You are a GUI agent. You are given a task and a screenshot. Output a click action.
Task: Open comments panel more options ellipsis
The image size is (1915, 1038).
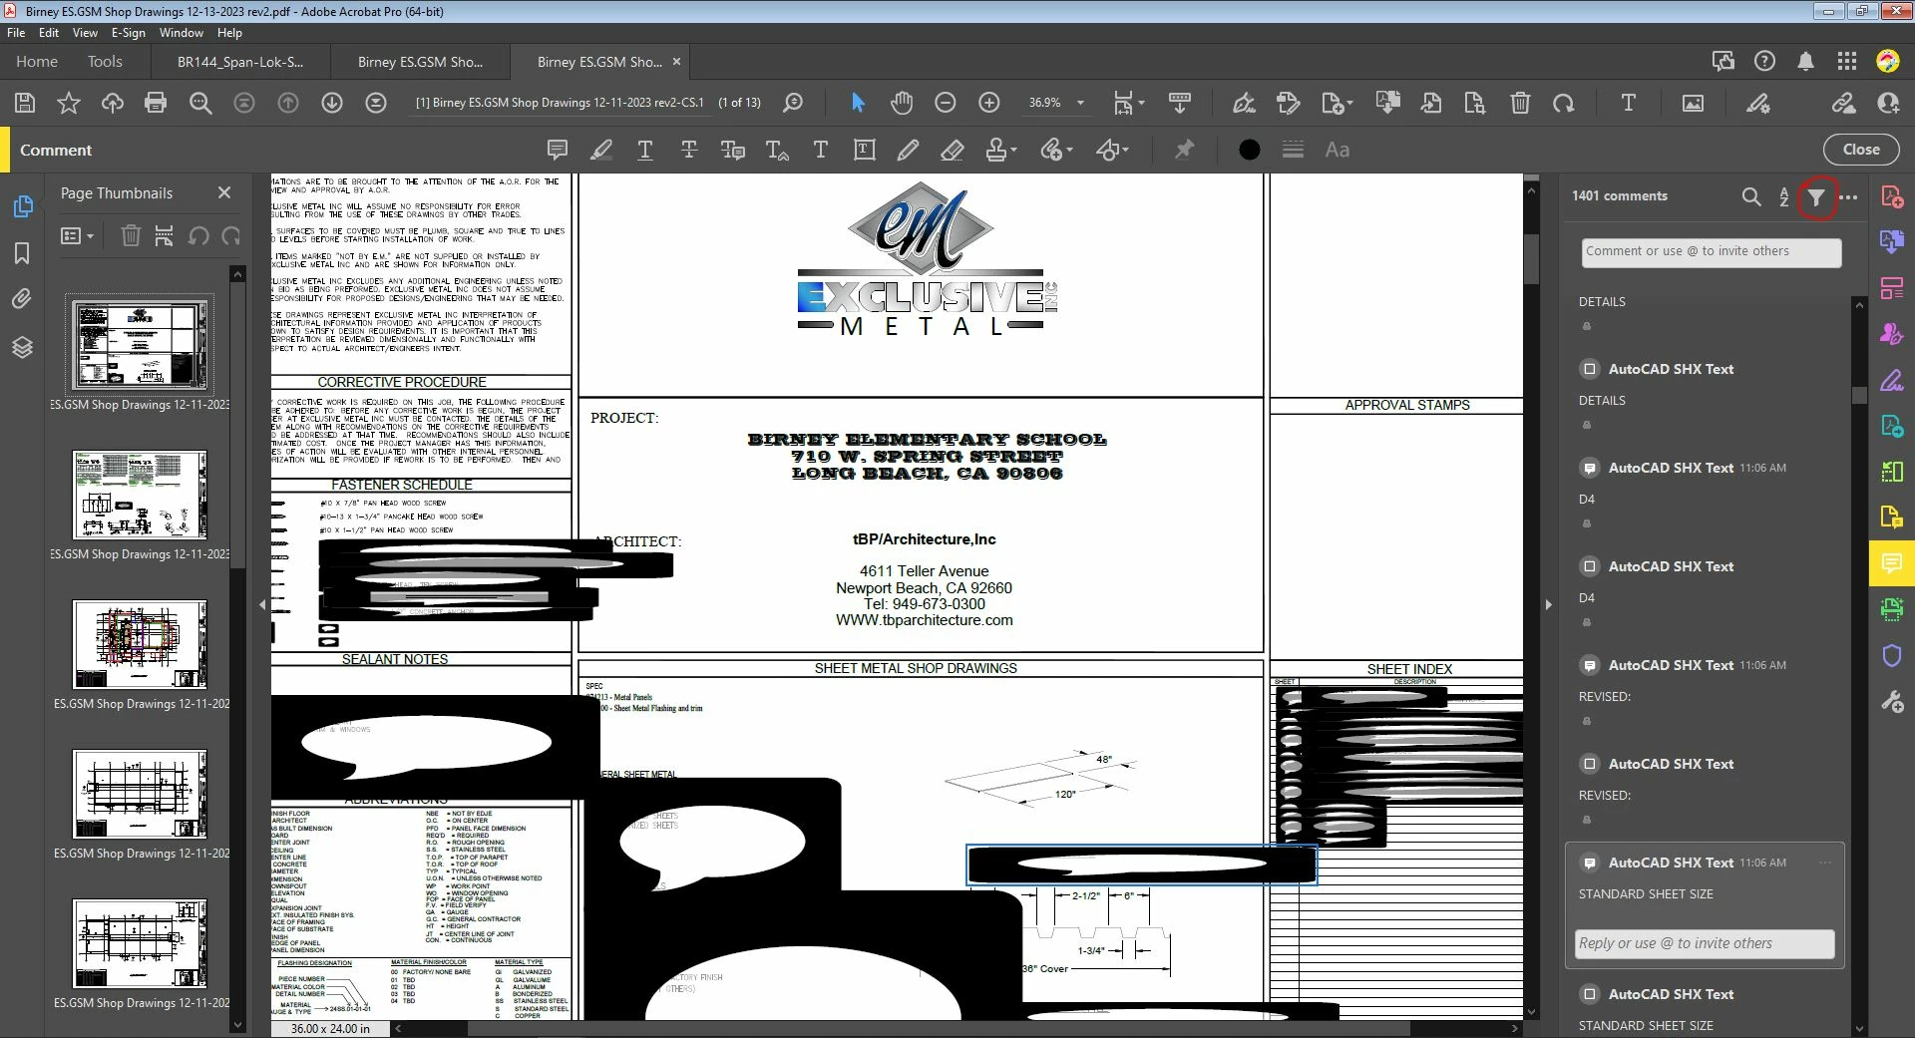click(1848, 197)
